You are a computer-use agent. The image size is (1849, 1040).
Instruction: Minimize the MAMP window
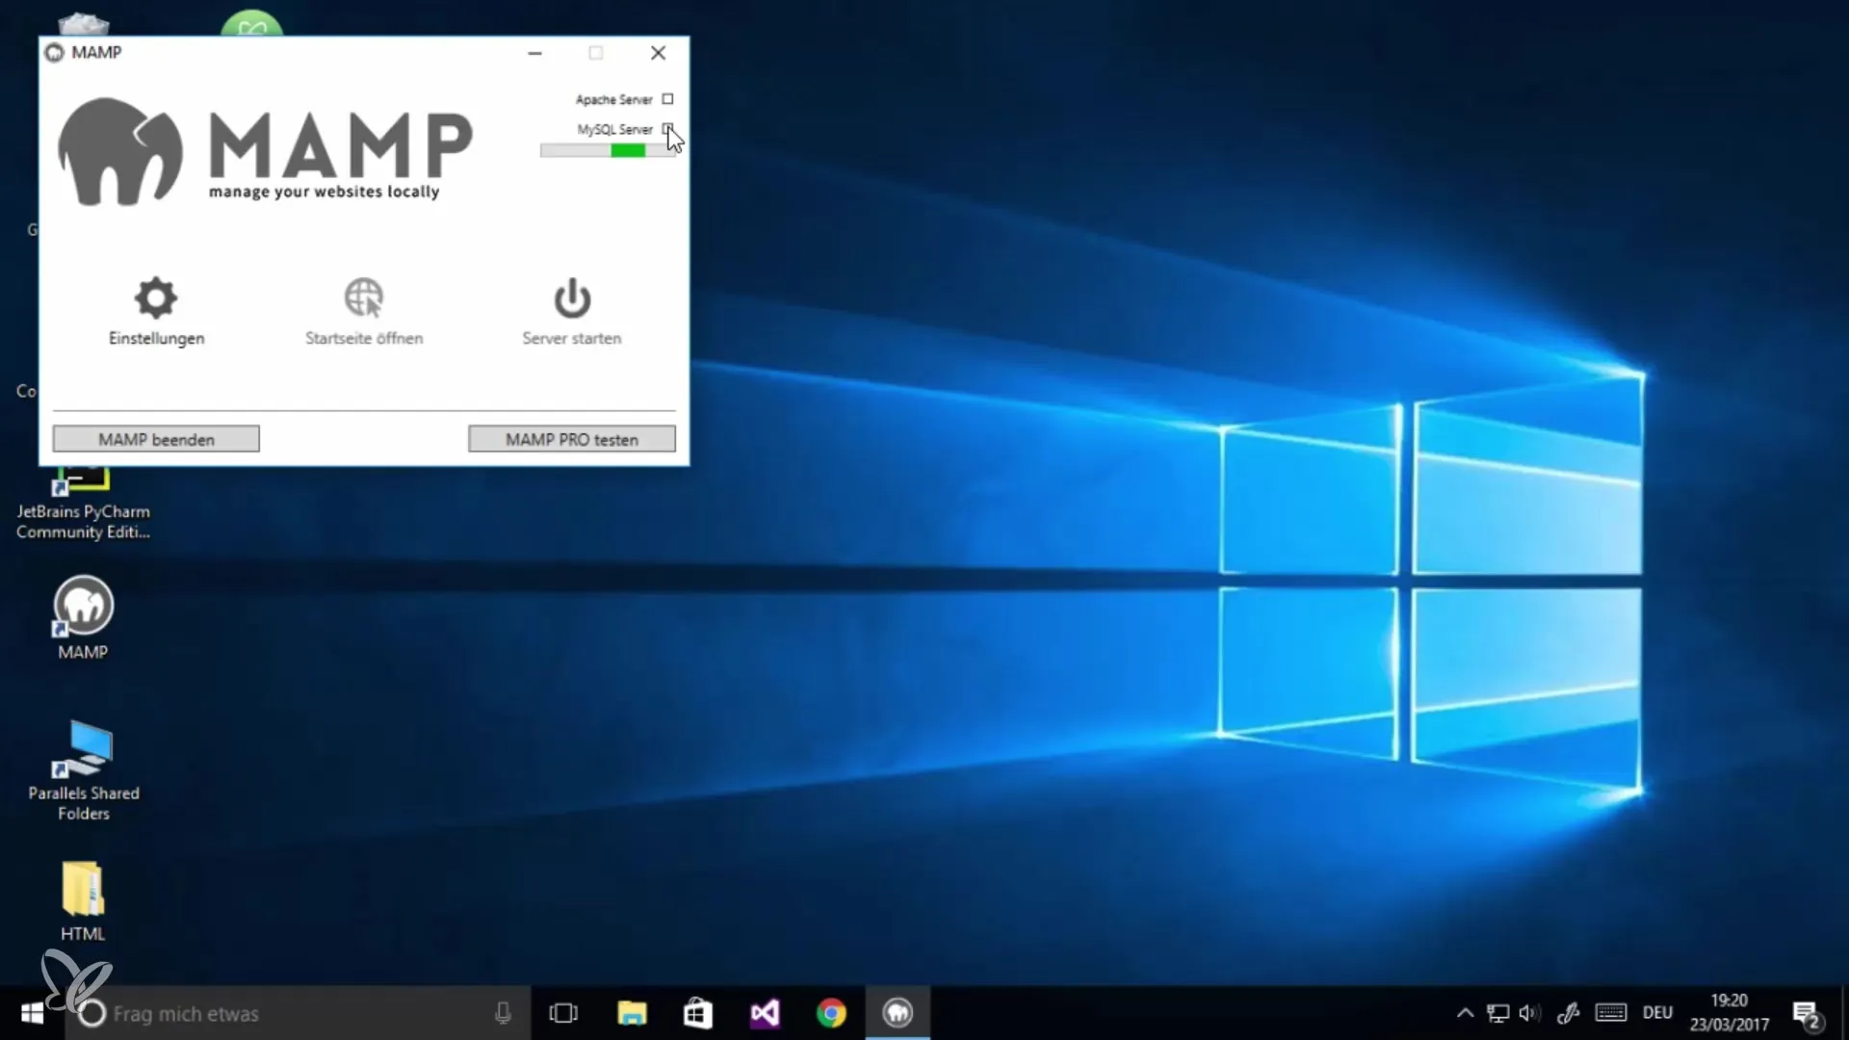coord(534,53)
